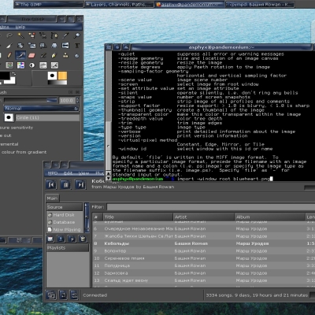Screen dimensions: 315x315
Task: Open the Edit menu in pympd
Action: point(68,173)
